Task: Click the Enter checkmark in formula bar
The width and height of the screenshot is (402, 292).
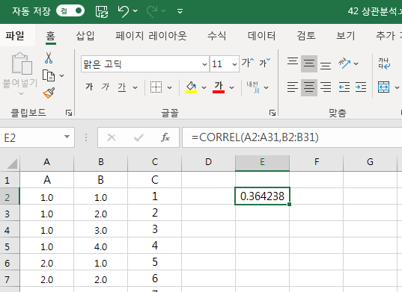Action: tap(138, 137)
